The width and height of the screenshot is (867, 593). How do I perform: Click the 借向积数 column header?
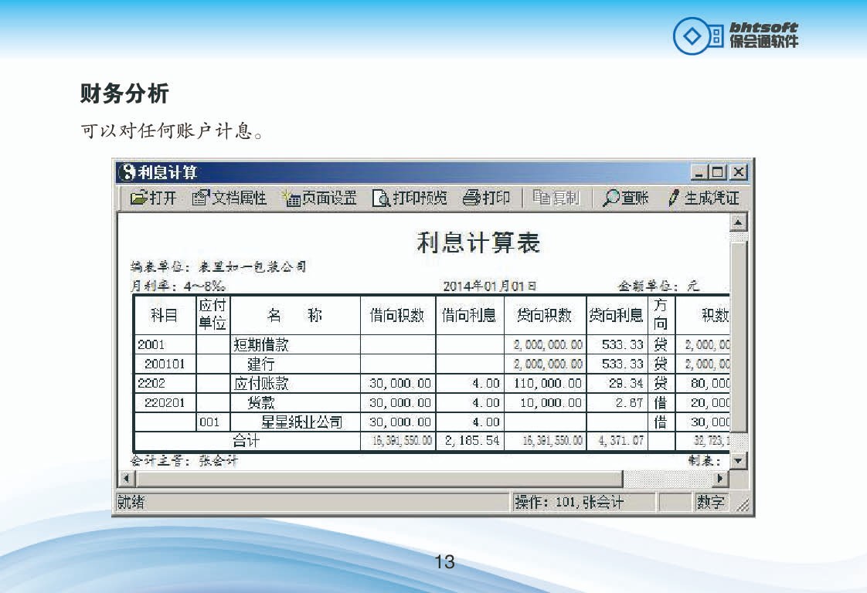[x=397, y=315]
